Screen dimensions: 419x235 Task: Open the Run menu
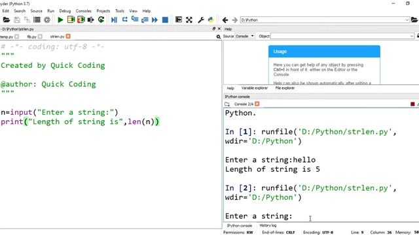pos(51,11)
